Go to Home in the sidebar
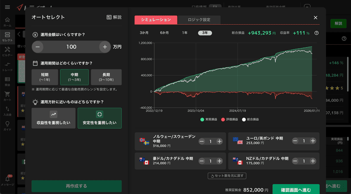Screen dimensions: 351x194 [7, 22]
